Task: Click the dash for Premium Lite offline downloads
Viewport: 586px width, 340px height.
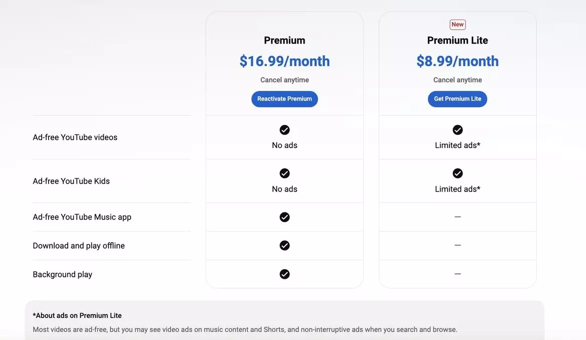Action: click(458, 245)
